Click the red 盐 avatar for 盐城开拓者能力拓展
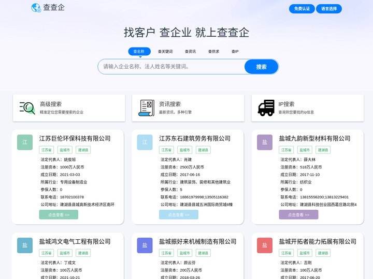 [x=265, y=245]
